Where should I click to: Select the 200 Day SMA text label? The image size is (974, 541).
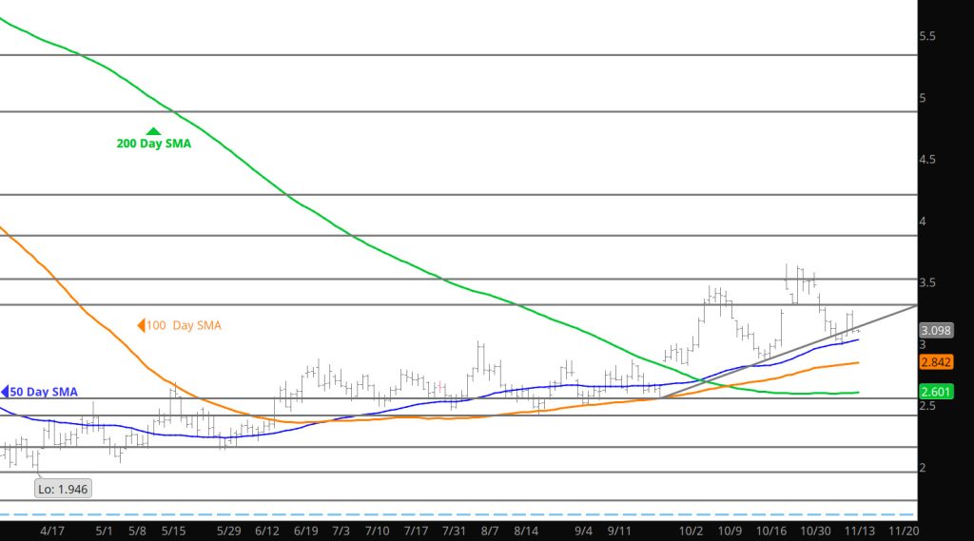(153, 144)
